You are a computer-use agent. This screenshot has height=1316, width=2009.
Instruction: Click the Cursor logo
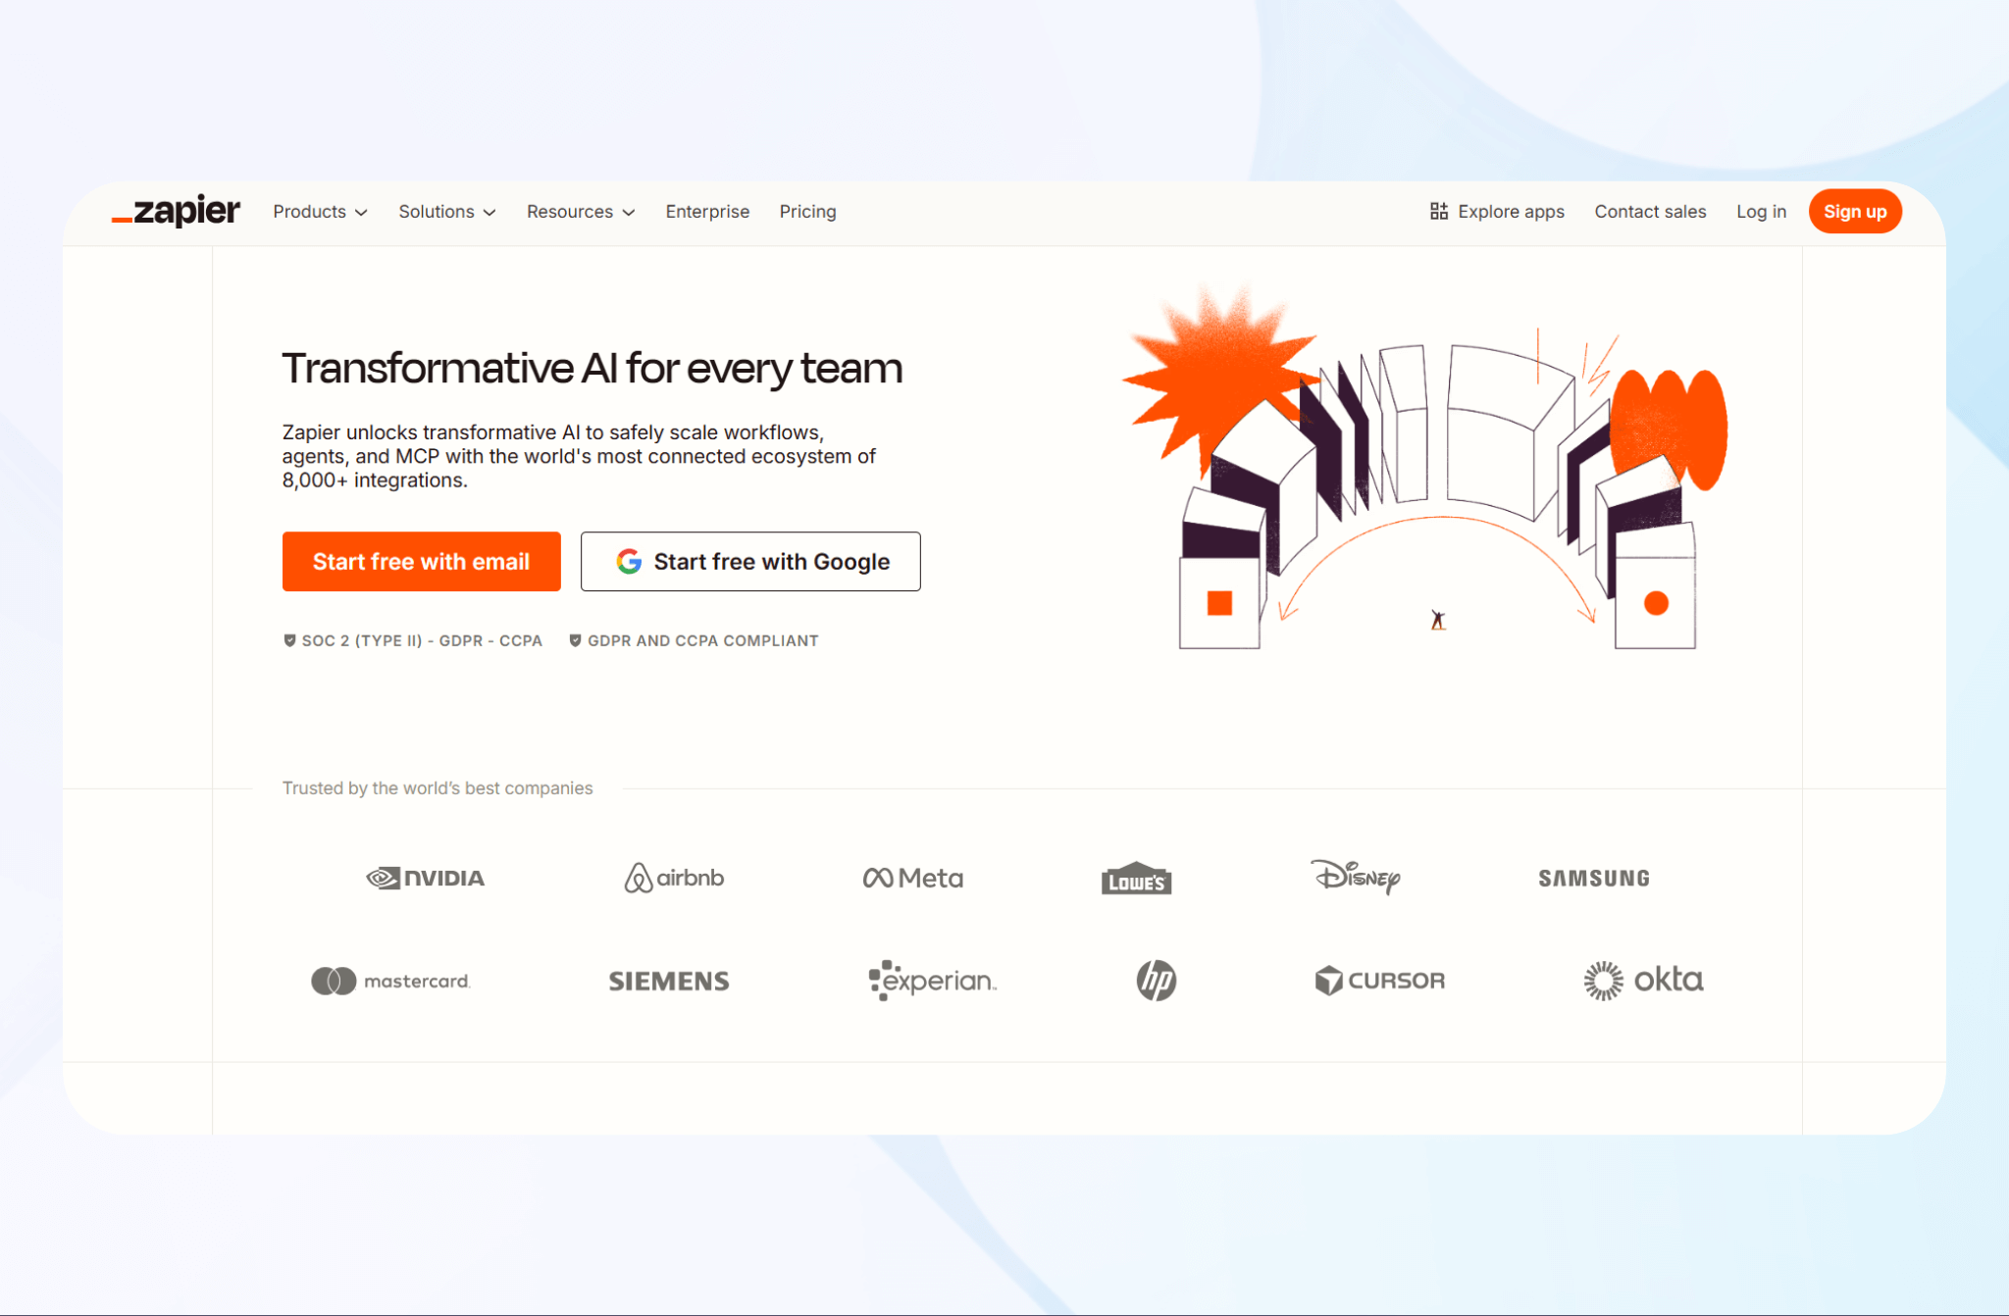pyautogui.click(x=1380, y=980)
